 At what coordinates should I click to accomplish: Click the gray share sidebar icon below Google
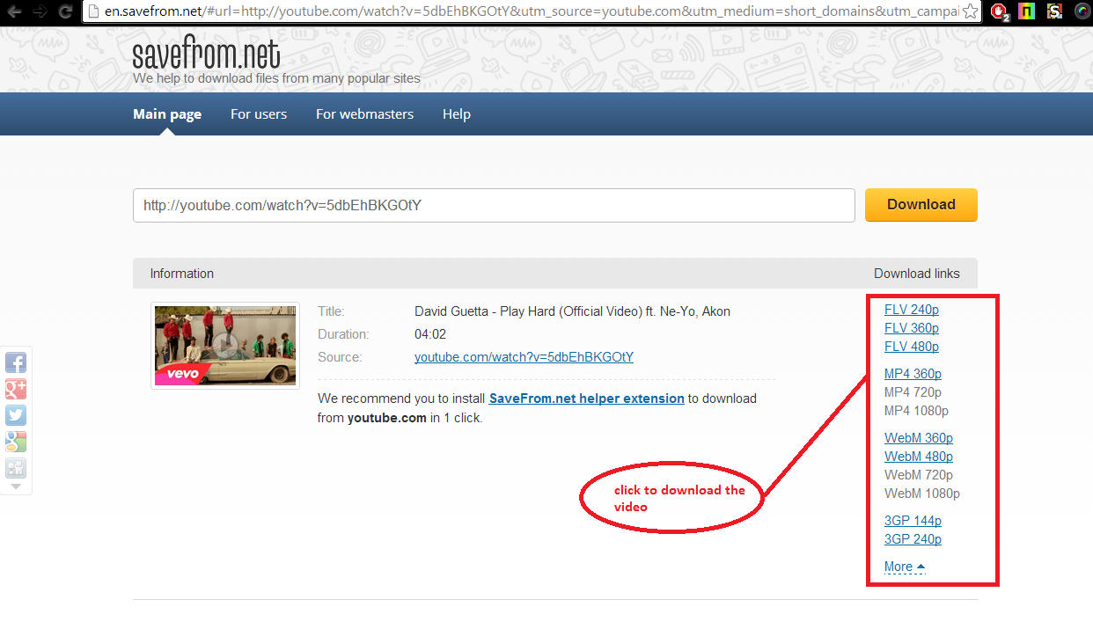[x=16, y=468]
